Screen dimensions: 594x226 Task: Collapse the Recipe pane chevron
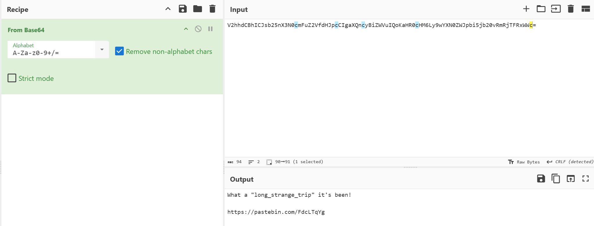(168, 9)
